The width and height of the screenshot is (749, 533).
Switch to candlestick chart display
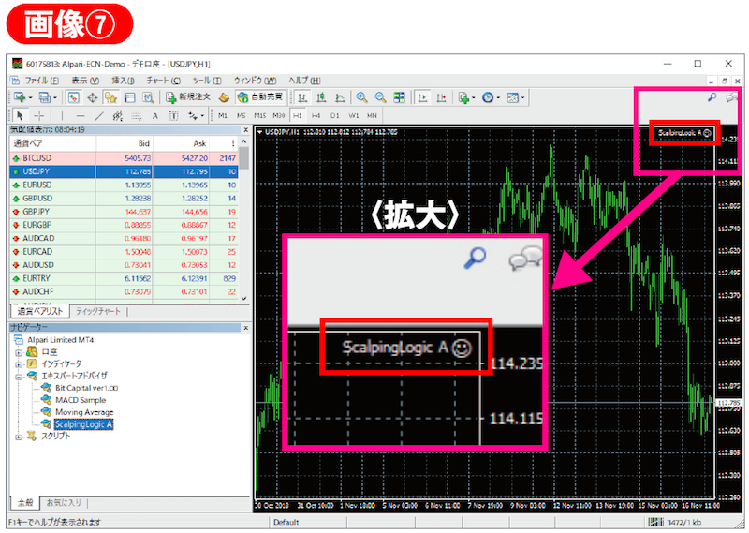321,97
